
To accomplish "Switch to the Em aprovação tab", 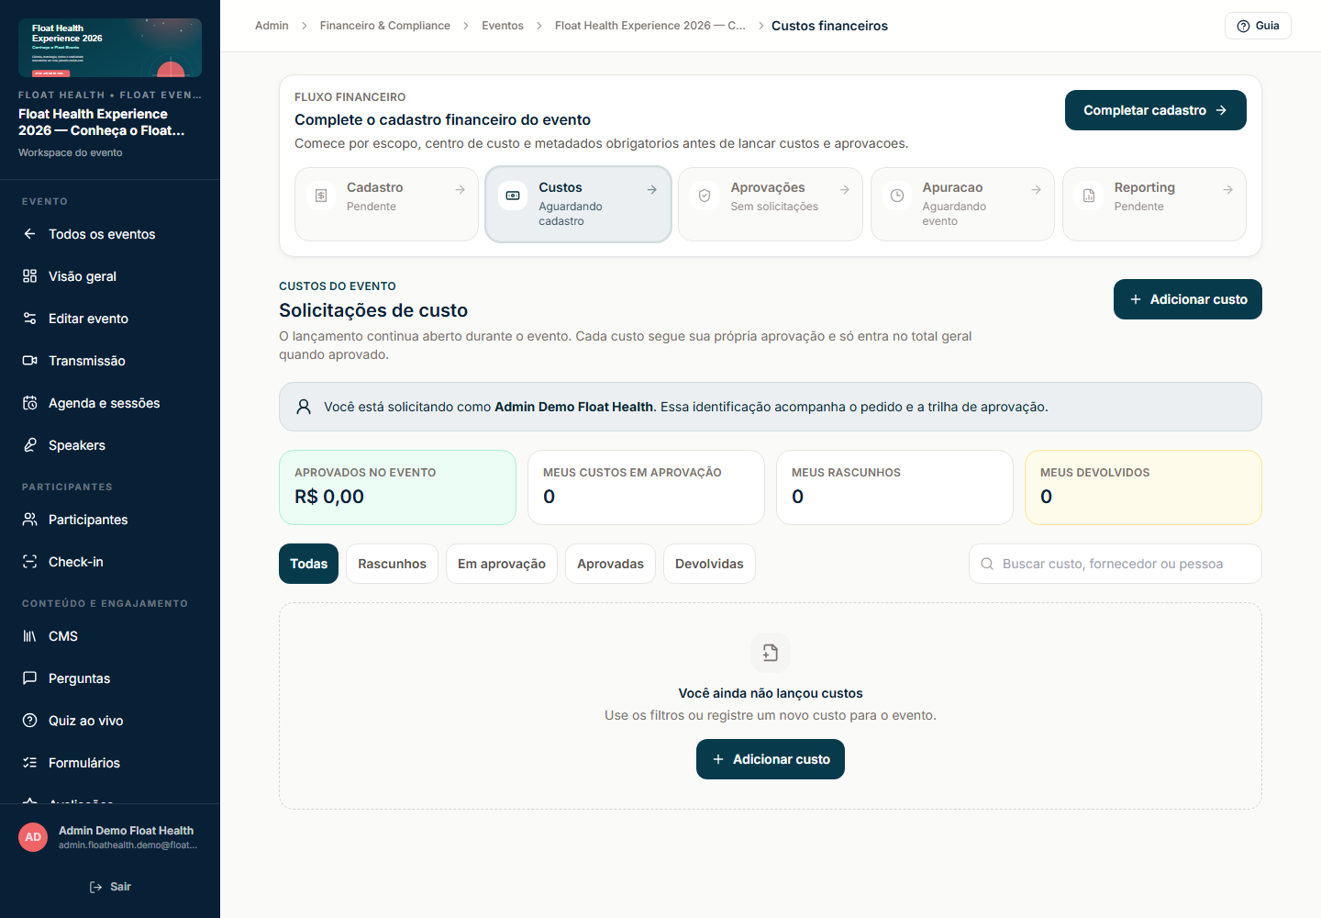I will pos(502,564).
